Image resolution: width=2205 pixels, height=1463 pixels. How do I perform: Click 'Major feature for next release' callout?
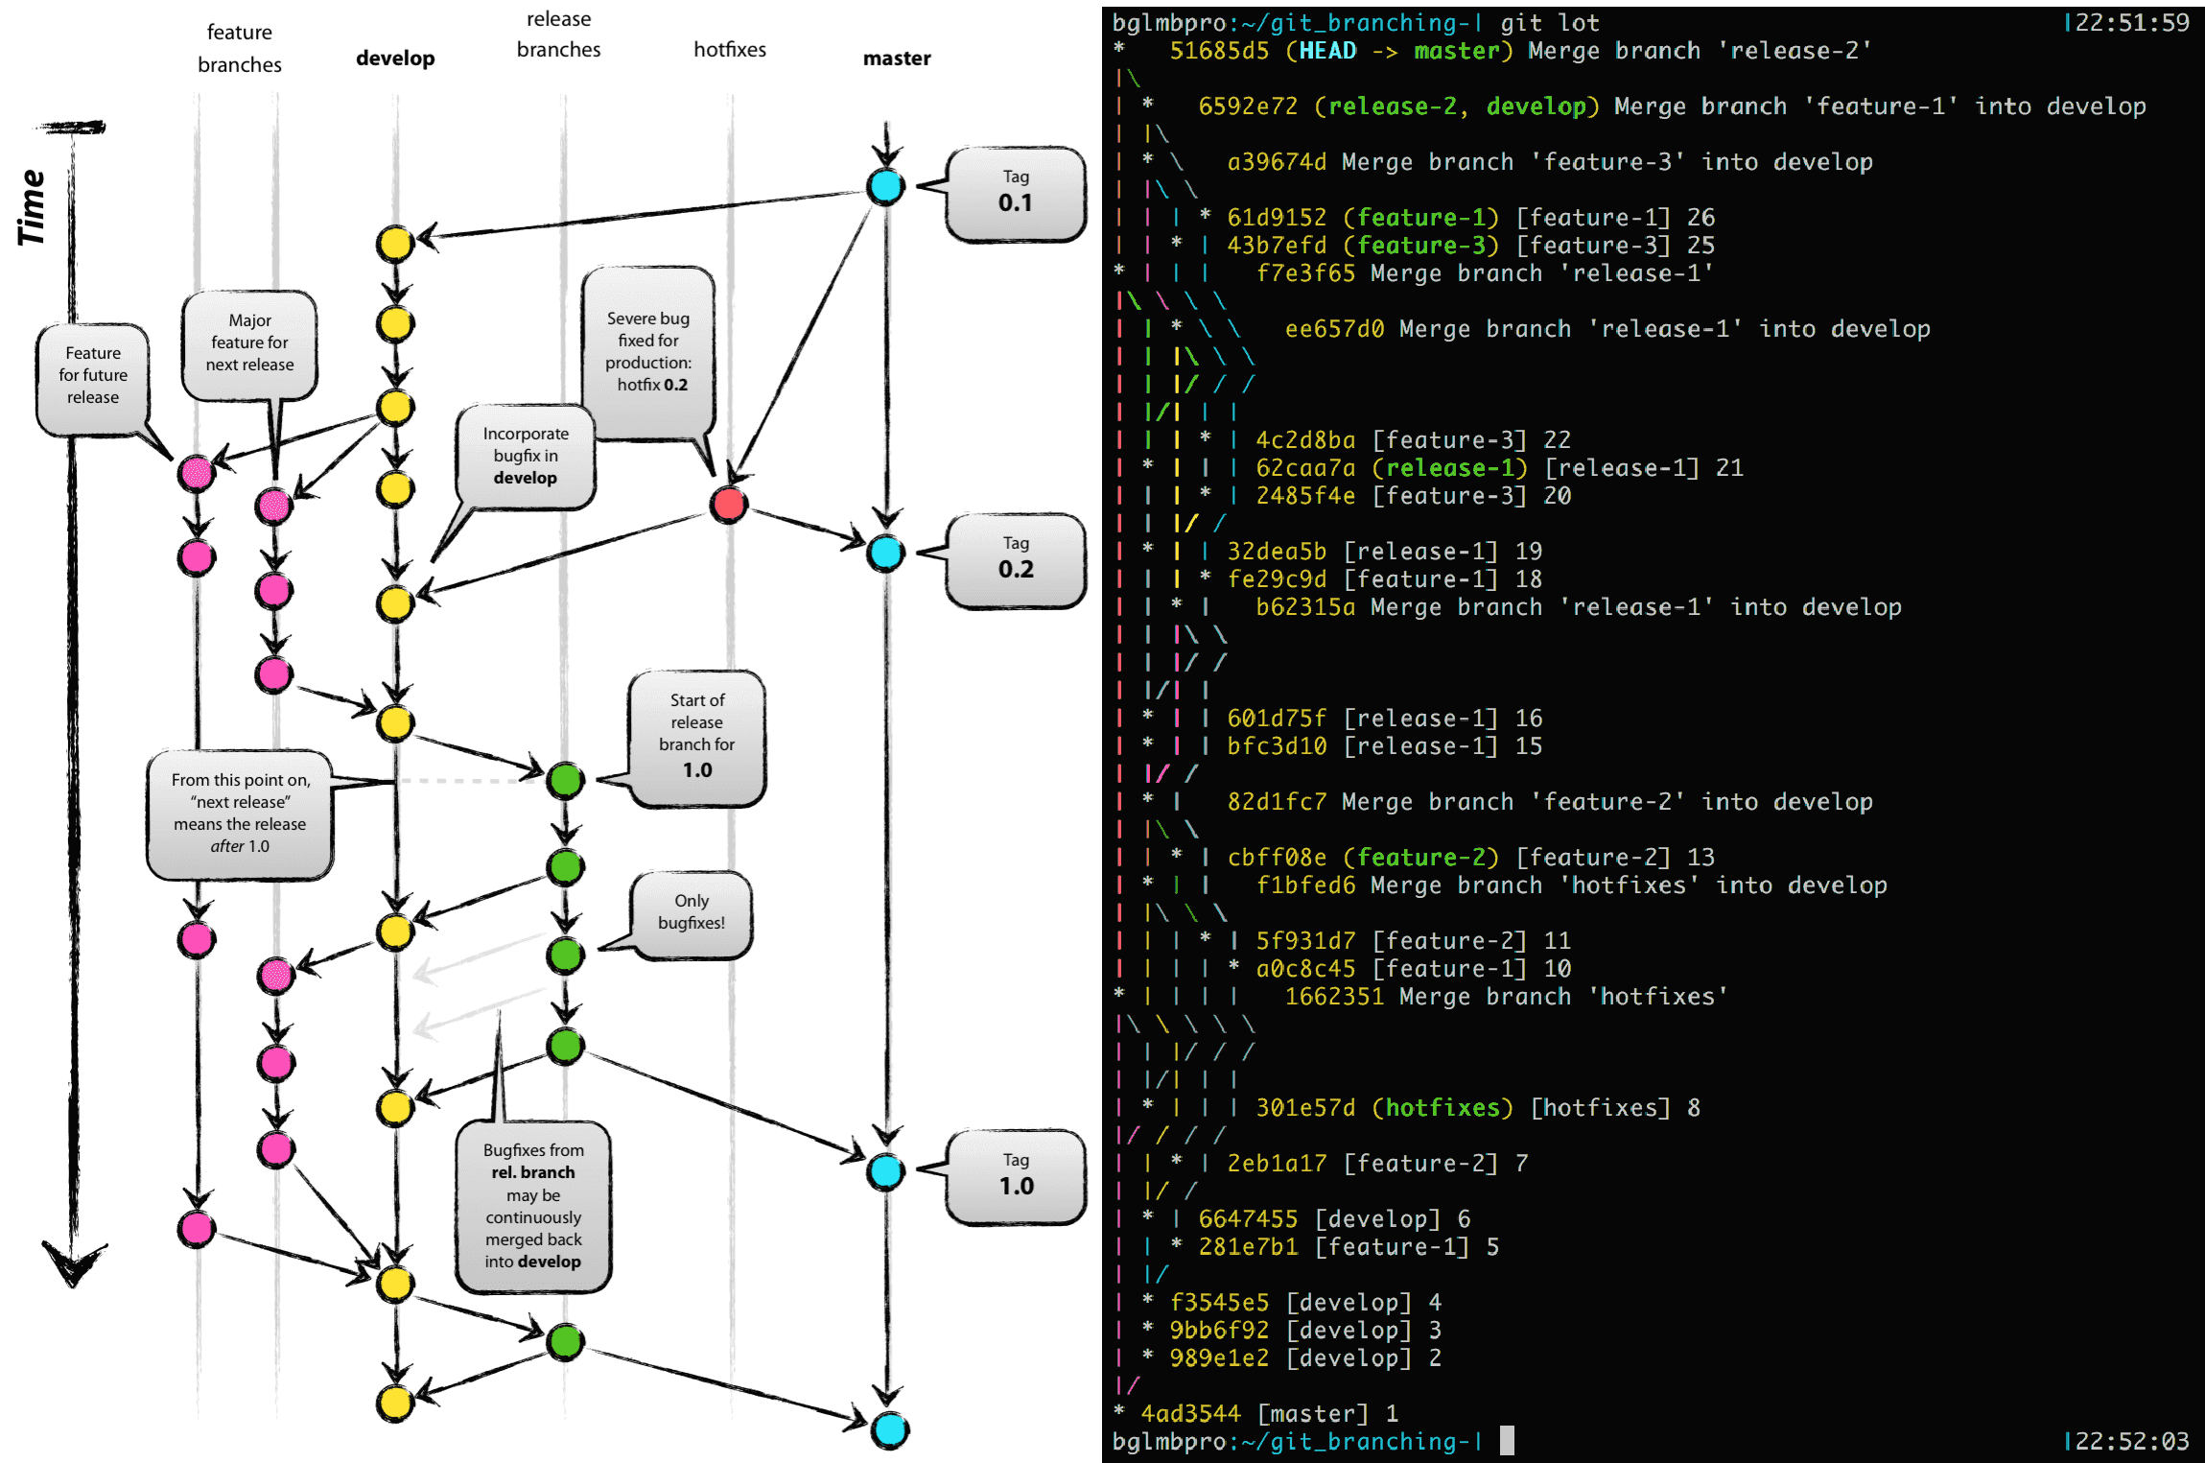point(249,343)
